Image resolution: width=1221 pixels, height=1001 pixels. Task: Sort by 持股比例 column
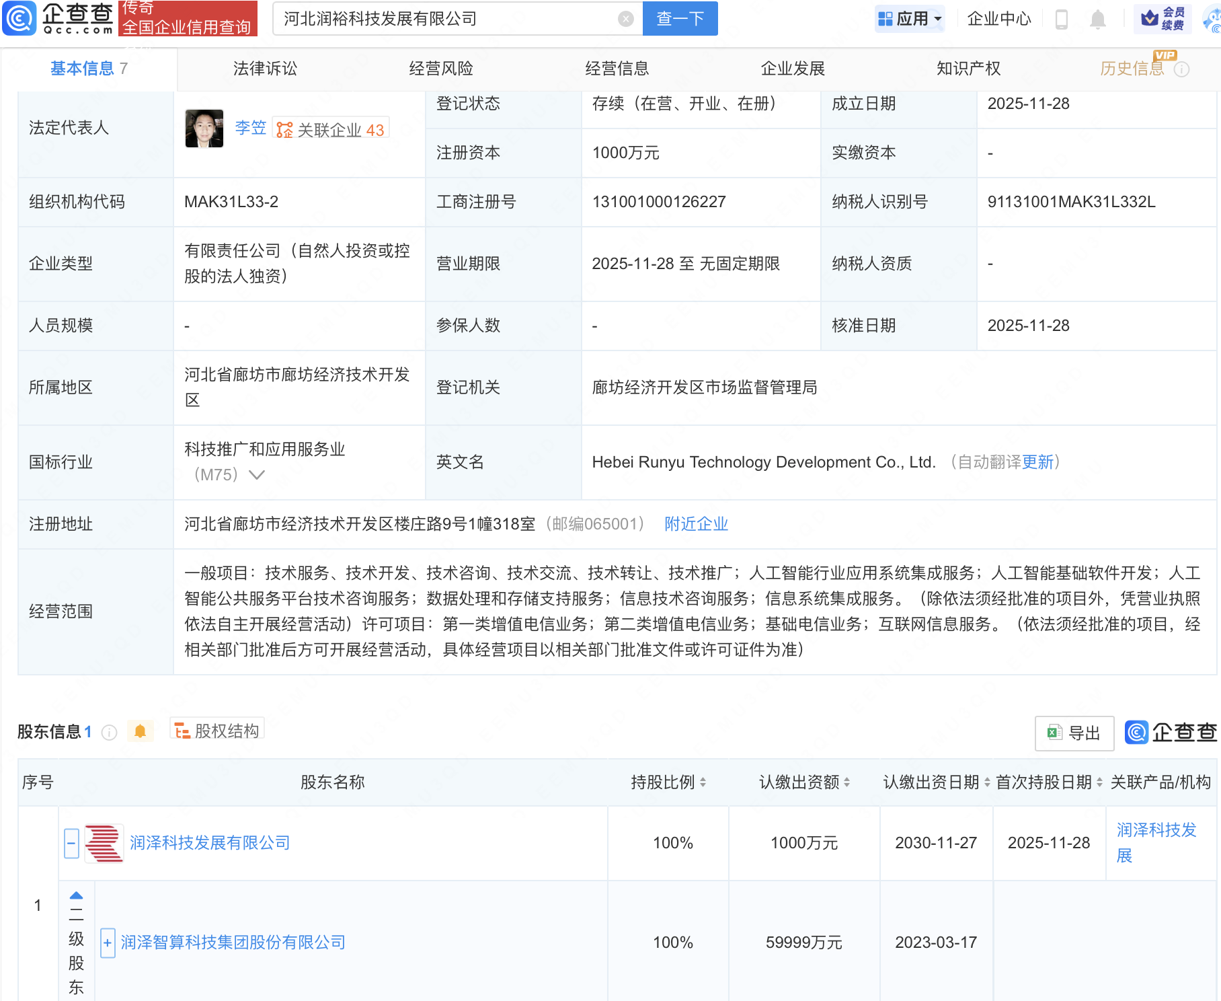click(703, 782)
